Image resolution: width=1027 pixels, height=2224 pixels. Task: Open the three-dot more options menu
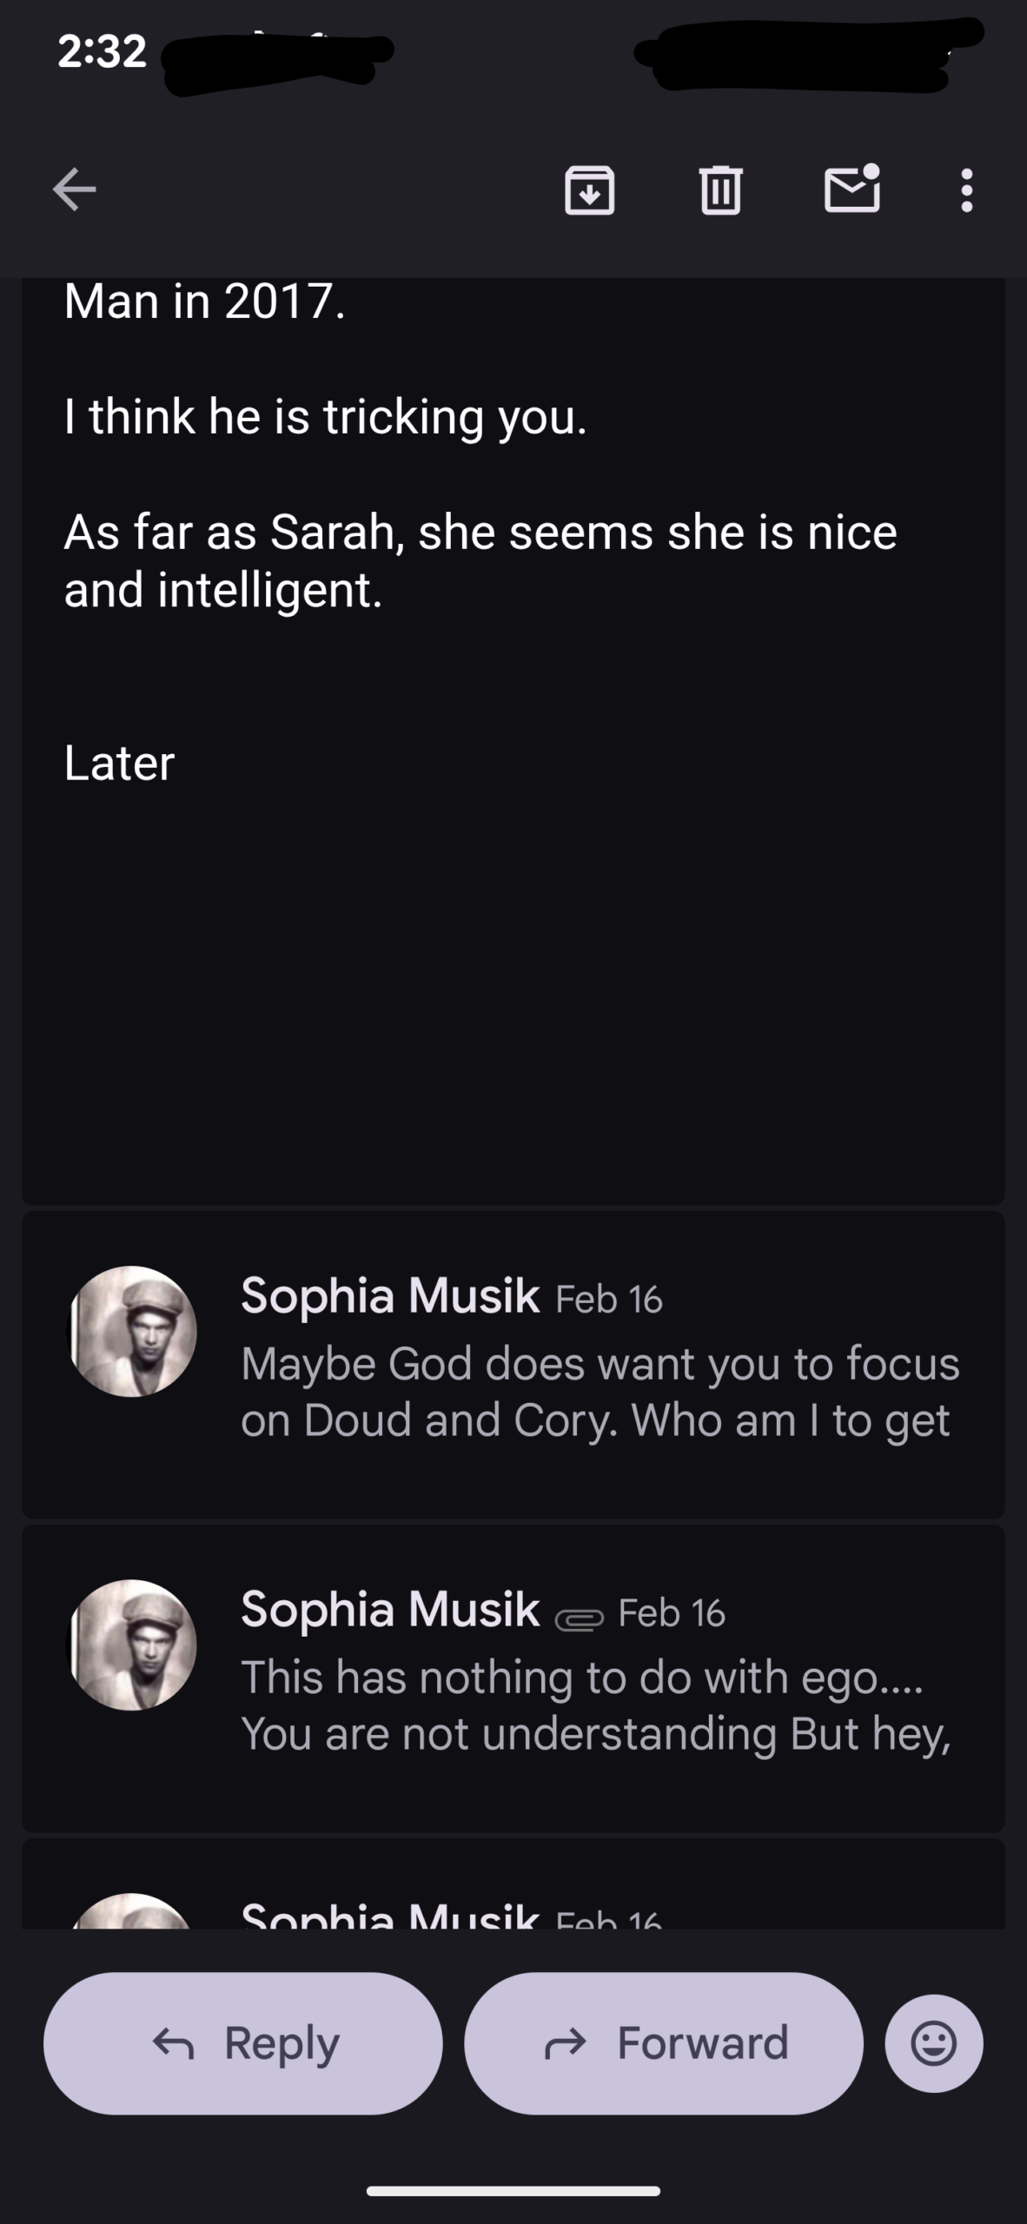(x=966, y=189)
